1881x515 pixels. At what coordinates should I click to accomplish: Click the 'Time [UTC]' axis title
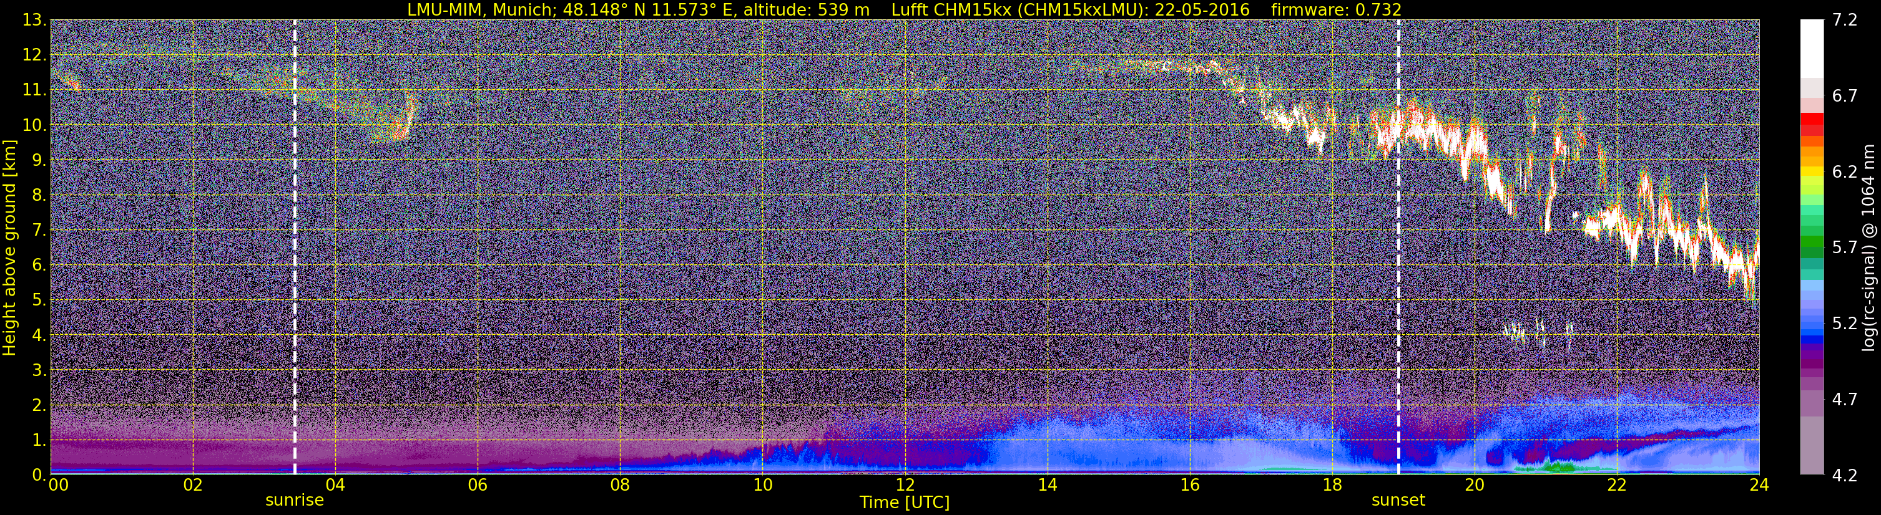(905, 503)
